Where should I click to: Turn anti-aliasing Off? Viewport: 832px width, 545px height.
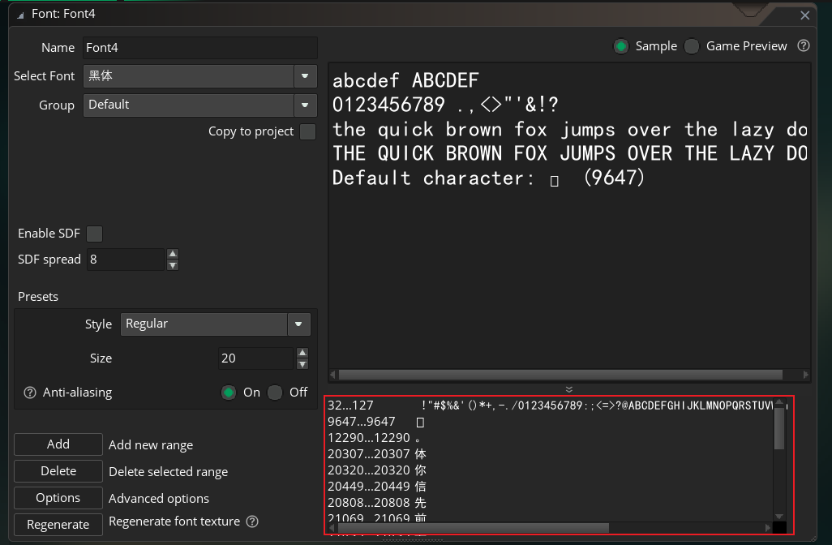[276, 393]
